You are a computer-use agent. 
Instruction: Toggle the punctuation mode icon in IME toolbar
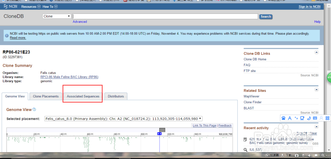(x=296, y=118)
